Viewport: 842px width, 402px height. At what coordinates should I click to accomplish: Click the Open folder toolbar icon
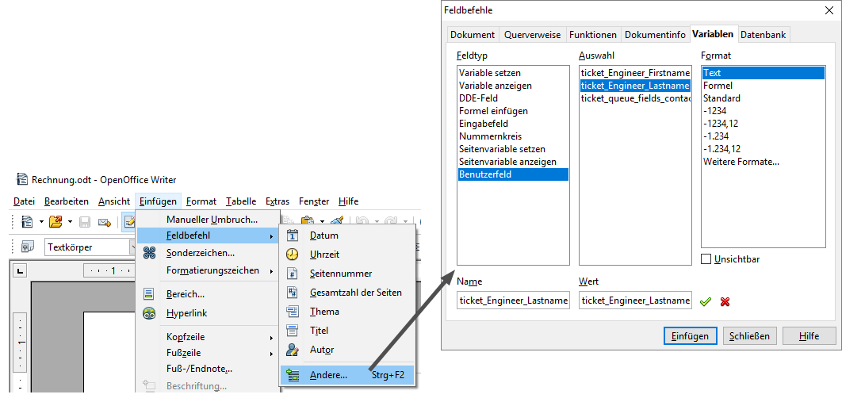[x=55, y=221]
